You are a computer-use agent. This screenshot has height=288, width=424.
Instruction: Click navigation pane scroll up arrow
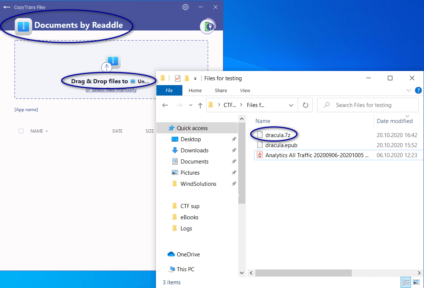tap(242, 119)
